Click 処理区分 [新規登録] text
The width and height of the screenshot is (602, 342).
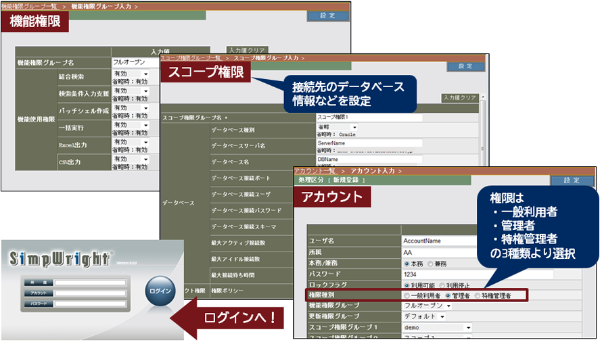click(x=331, y=180)
